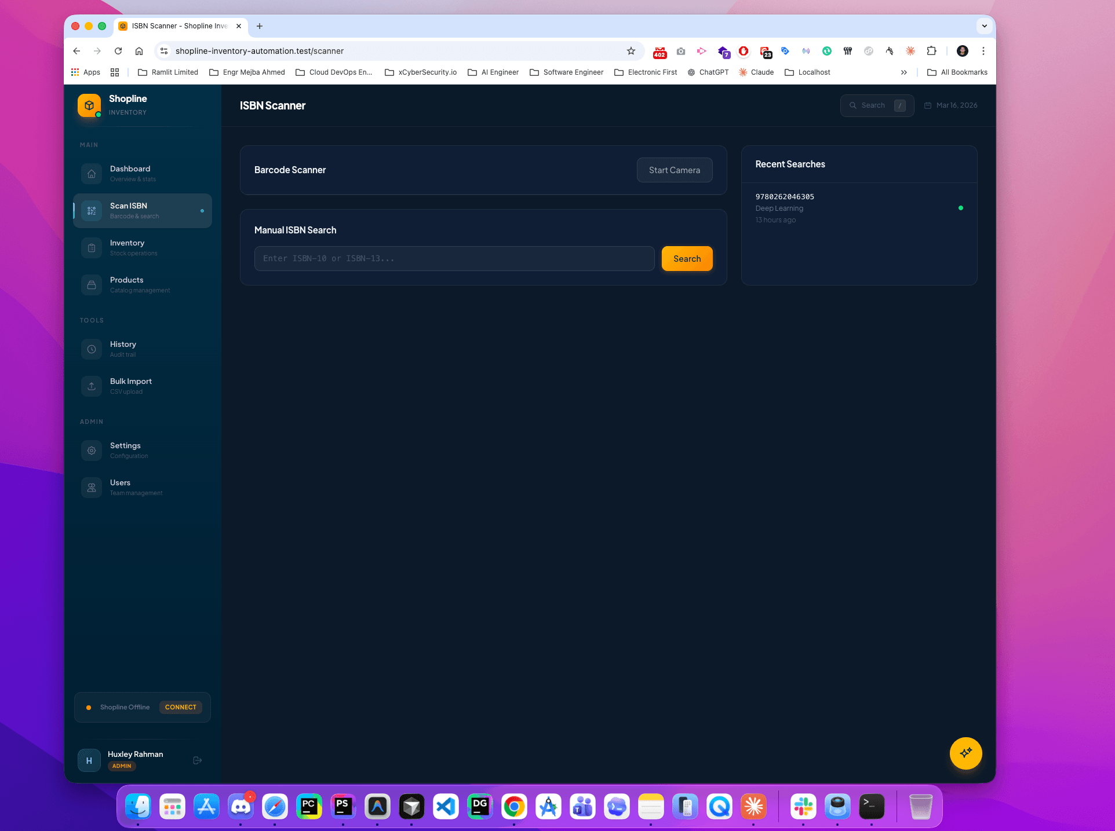This screenshot has height=831, width=1115.
Task: Click the CONNECT button for Shopline Offline
Action: (180, 707)
